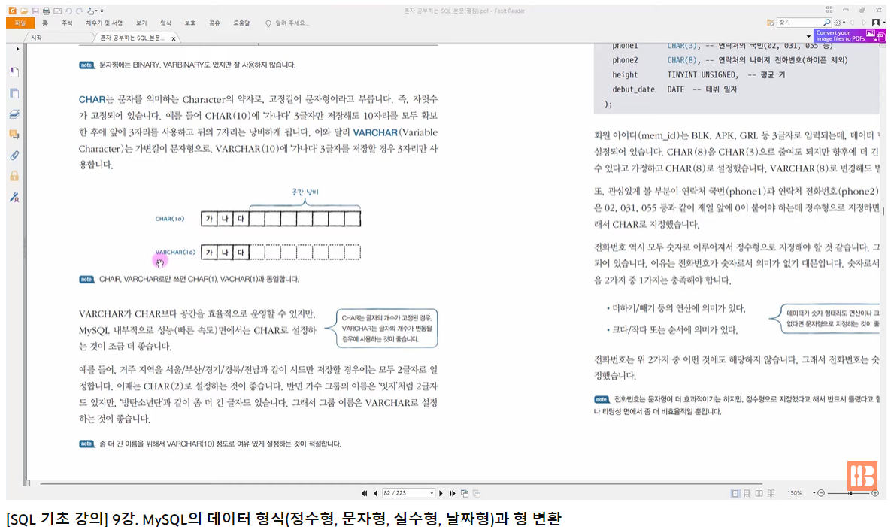Viewport: 891px width, 527px height.
Task: Open the Security lock panel
Action: (15, 176)
